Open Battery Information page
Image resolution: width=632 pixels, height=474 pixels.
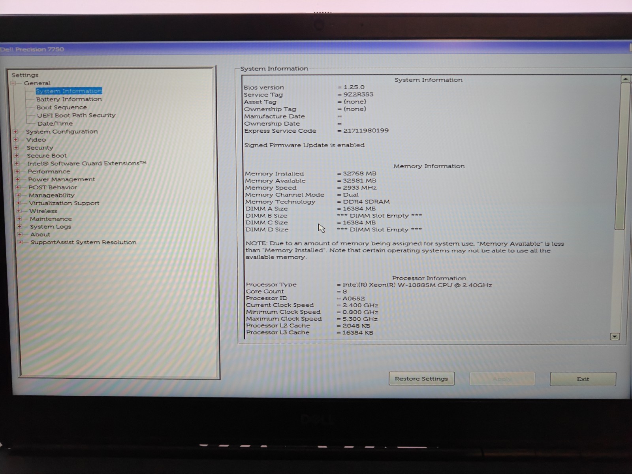coord(69,99)
